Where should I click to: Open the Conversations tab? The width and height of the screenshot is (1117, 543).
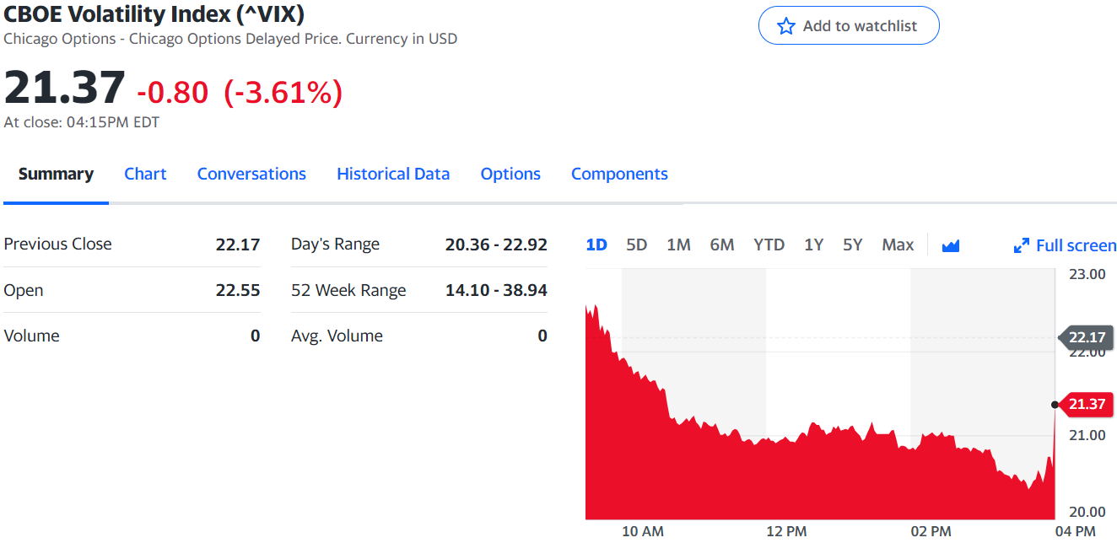point(251,174)
